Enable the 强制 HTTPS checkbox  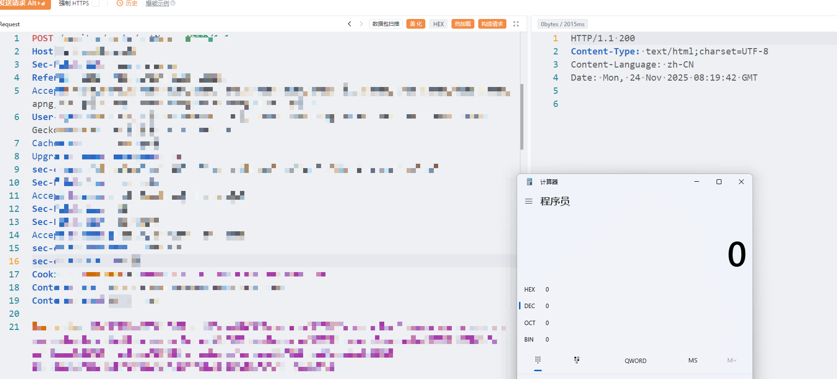(96, 3)
